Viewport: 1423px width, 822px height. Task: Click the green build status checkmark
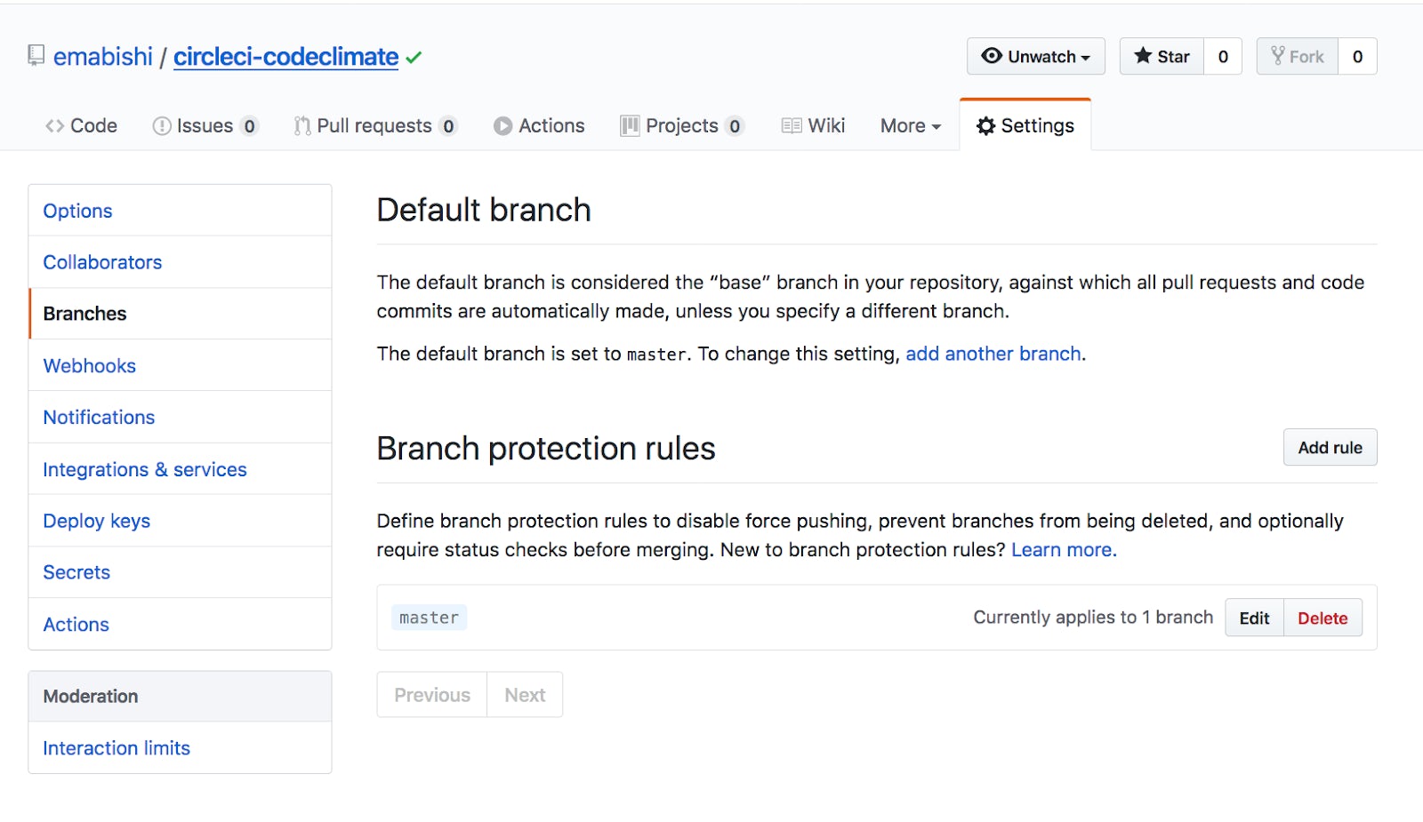coord(414,58)
